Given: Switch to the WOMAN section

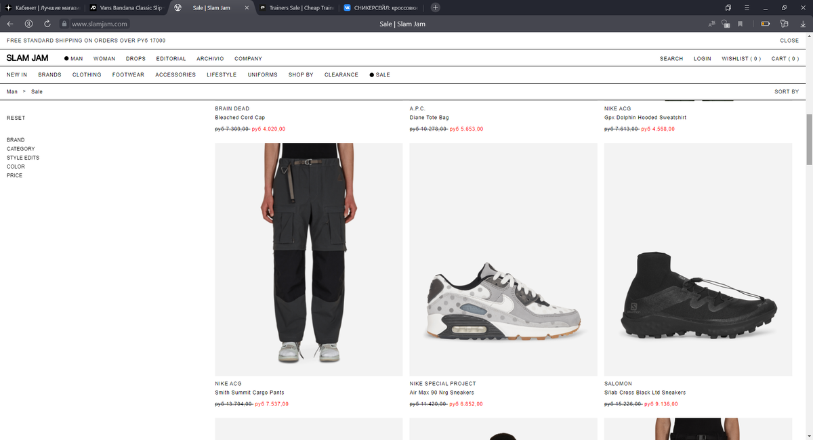Looking at the screenshot, I should click(104, 59).
